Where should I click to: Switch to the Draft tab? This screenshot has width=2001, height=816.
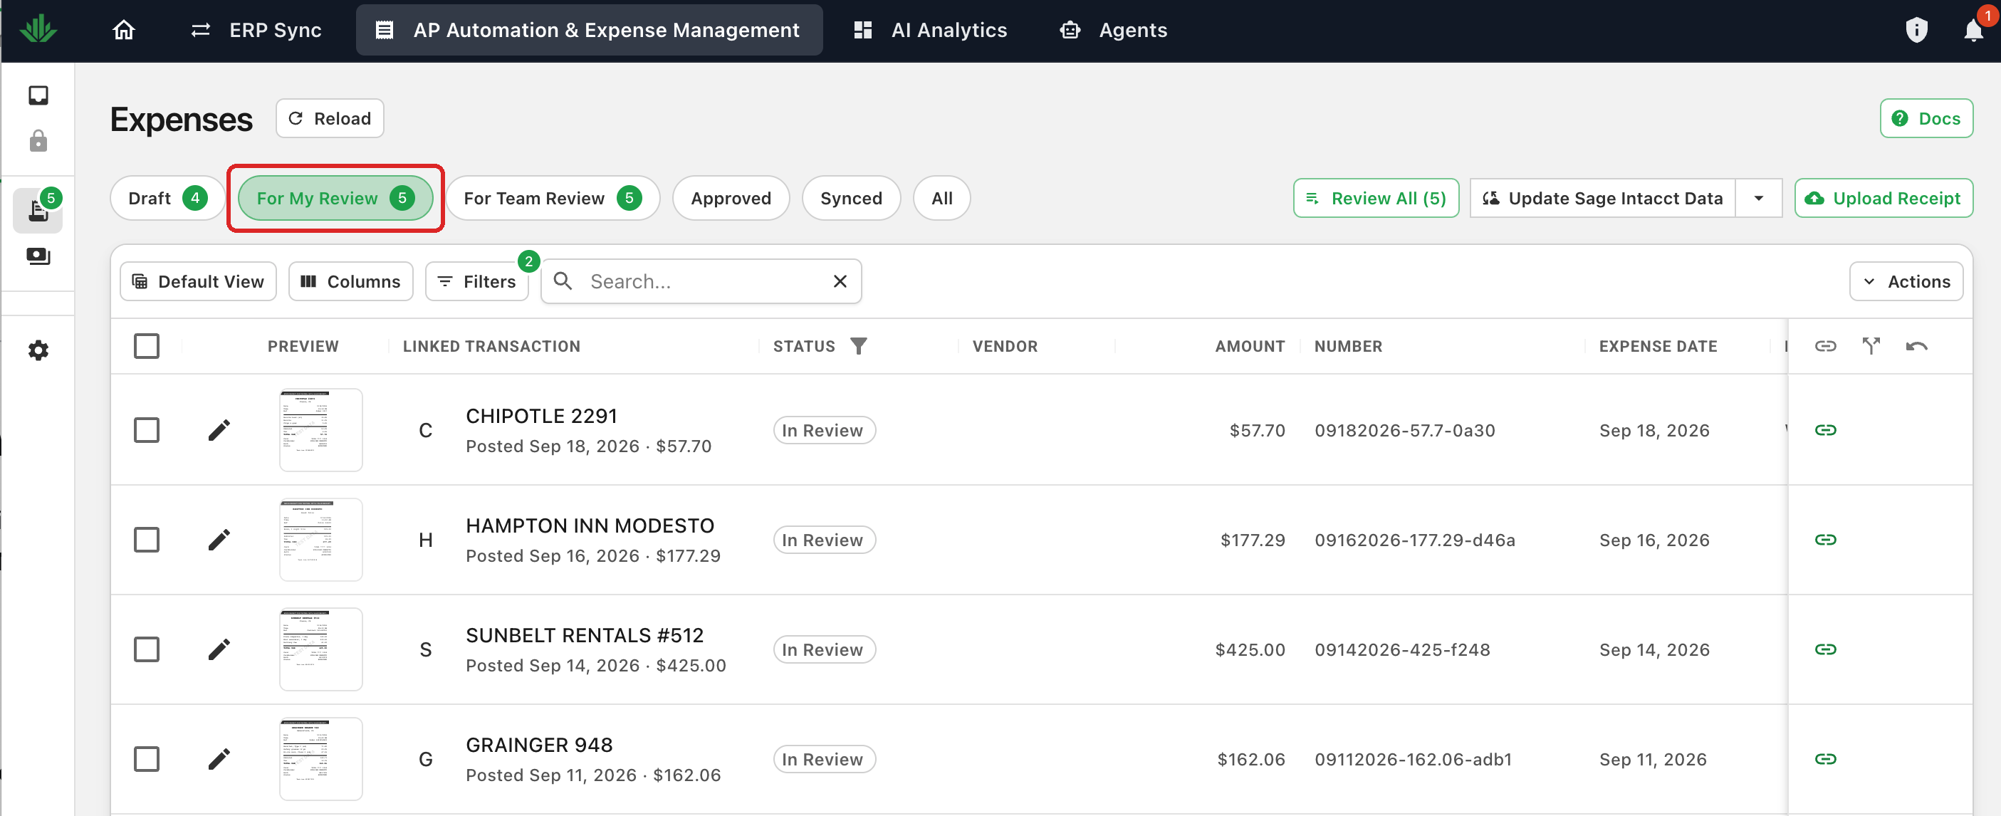click(x=167, y=198)
